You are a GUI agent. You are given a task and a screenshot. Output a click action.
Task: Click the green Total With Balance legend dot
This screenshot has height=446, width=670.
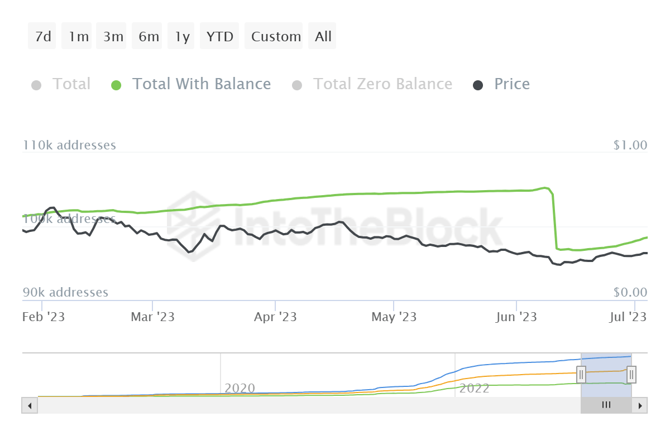[x=116, y=85]
